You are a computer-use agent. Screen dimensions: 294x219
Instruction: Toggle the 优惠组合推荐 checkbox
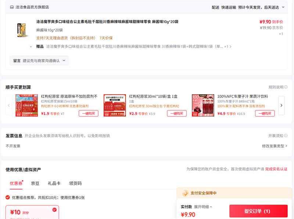8,197
